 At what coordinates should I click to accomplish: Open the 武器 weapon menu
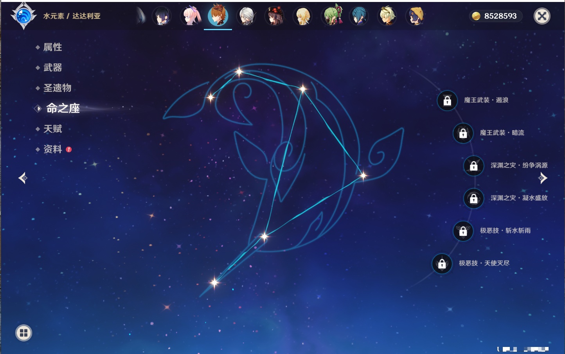pyautogui.click(x=52, y=68)
